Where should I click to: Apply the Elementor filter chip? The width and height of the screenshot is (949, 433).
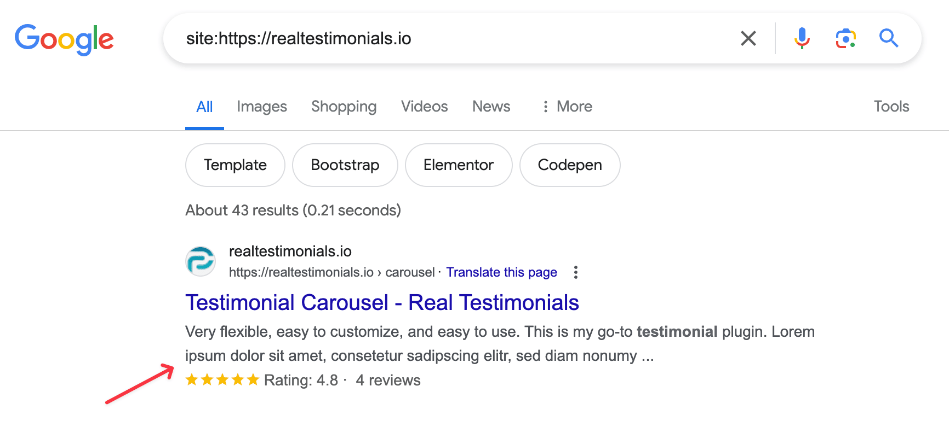coord(459,165)
